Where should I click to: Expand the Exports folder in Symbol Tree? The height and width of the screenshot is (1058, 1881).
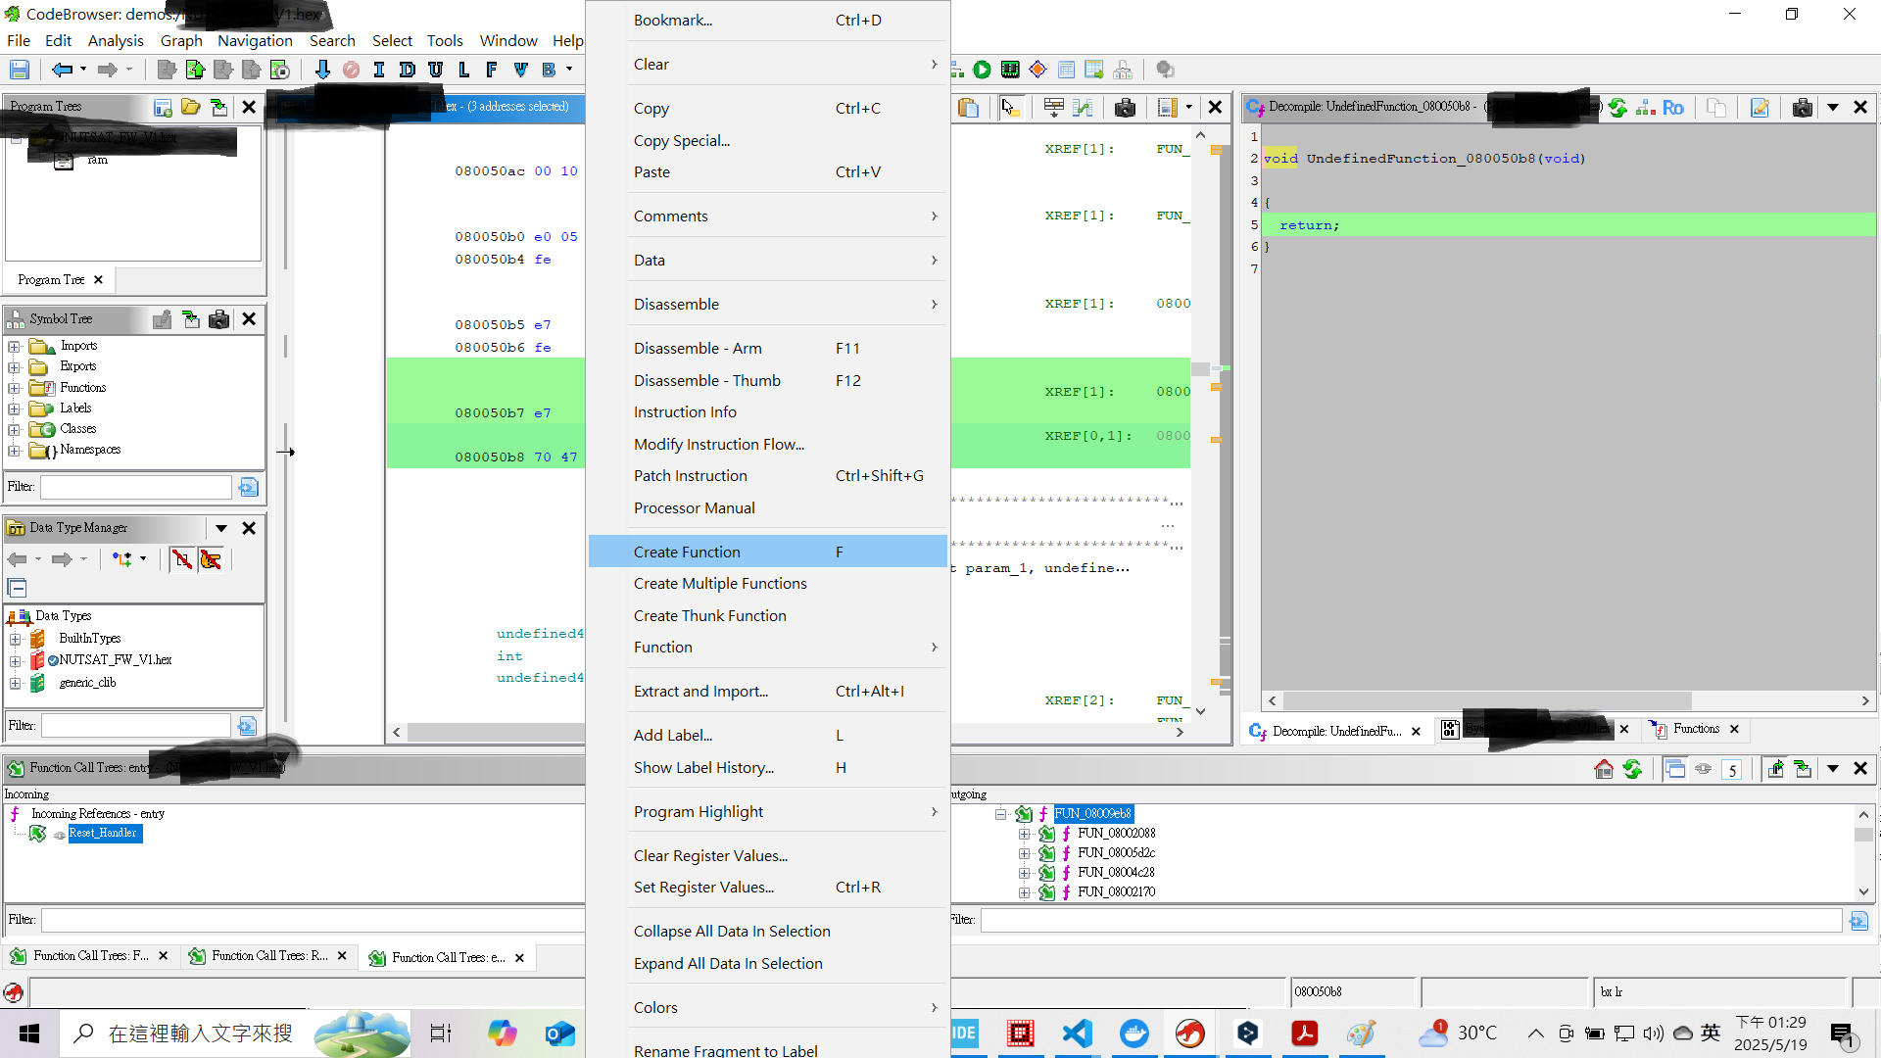14,367
